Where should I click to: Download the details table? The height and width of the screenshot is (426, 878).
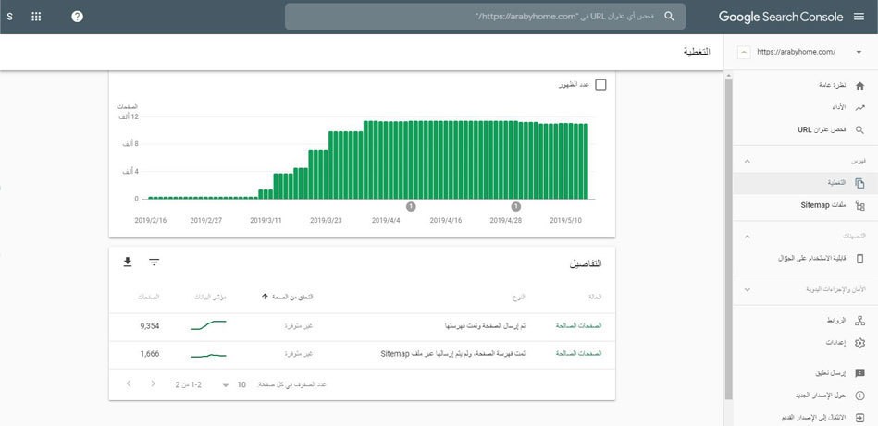pos(127,262)
